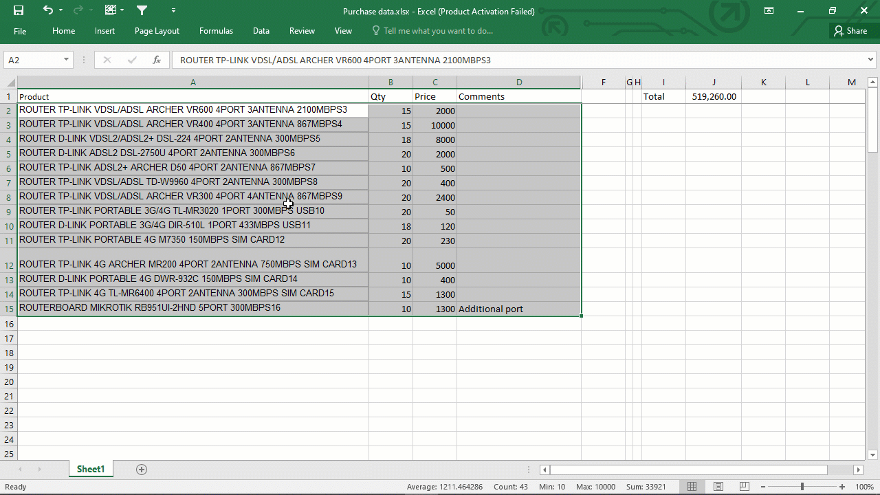The image size is (880, 495).
Task: Click the formula bar text
Action: tap(335, 60)
